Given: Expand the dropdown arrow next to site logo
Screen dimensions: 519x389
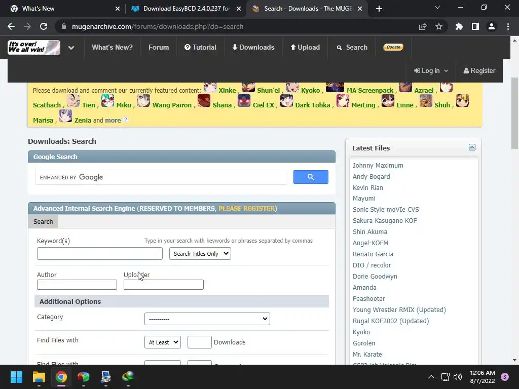Looking at the screenshot, I should point(71,48).
